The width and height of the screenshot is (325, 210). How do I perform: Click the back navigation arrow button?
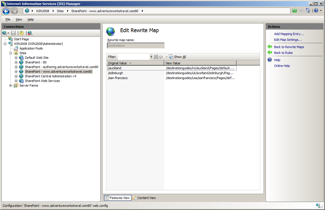[6, 11]
